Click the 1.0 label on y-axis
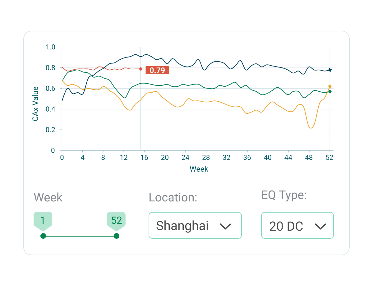 tap(50, 47)
